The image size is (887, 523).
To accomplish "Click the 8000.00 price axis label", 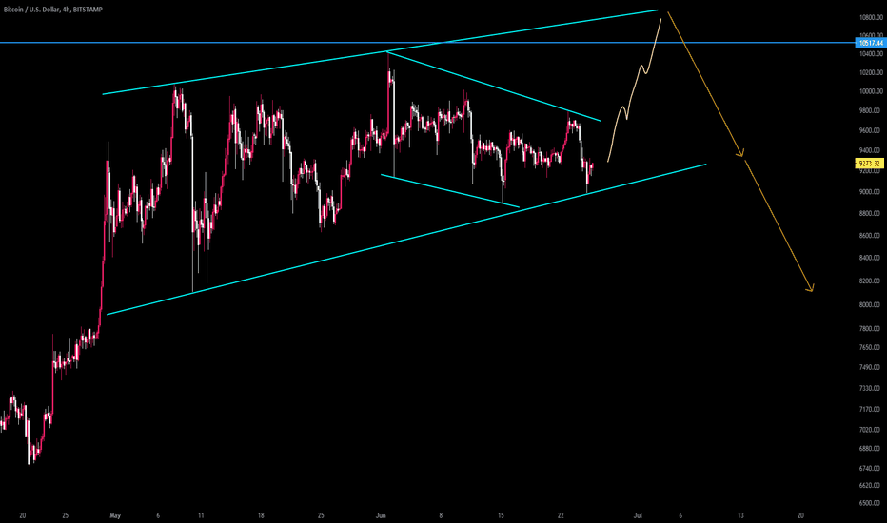I will click(x=871, y=304).
